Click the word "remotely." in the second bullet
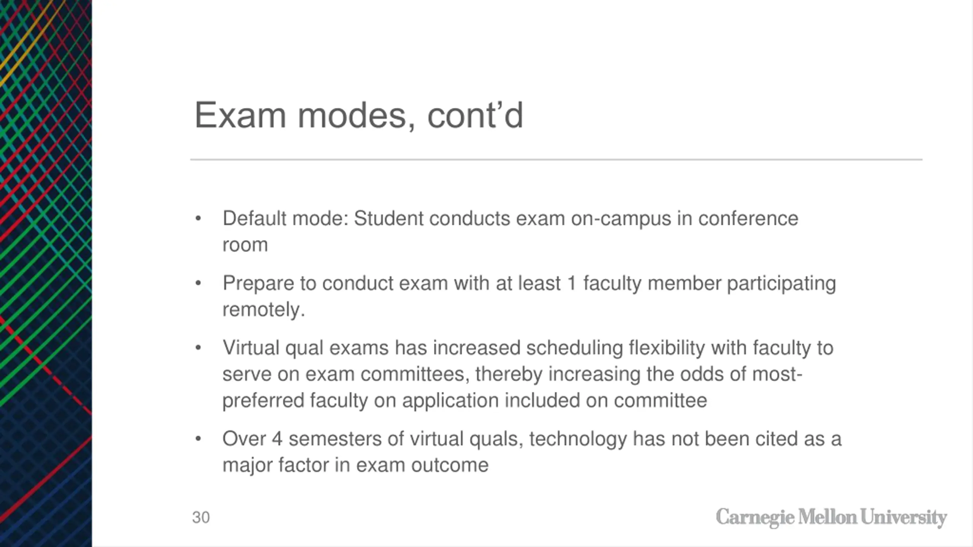Screen dimensions: 973x547 [x=264, y=309]
